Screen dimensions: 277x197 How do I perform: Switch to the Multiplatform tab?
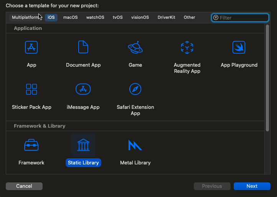(25, 18)
